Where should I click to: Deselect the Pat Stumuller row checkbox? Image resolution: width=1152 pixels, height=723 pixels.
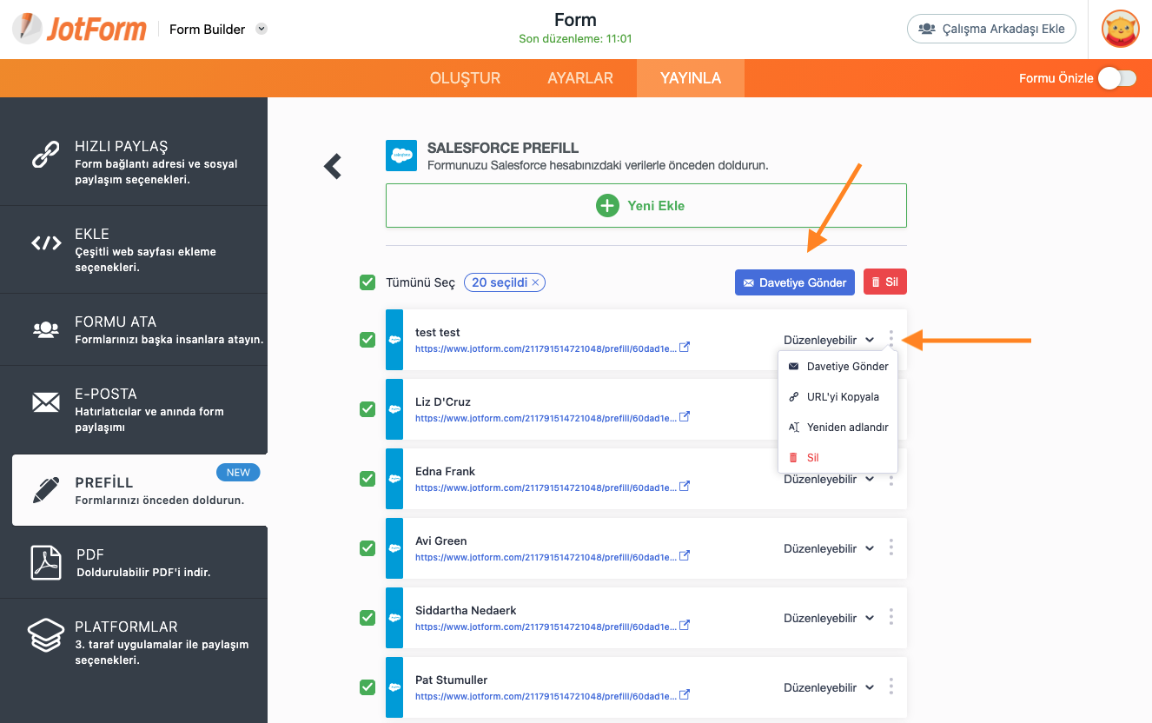367,687
